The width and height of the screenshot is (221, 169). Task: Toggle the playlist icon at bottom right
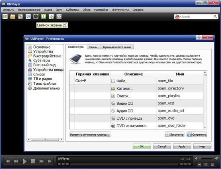pyautogui.click(x=206, y=165)
